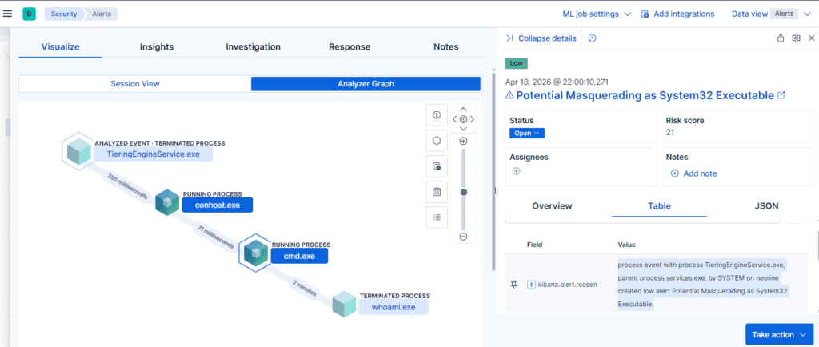Screen dimensions: 819x347
Task: Open the Status Open dropdown
Action: click(527, 133)
